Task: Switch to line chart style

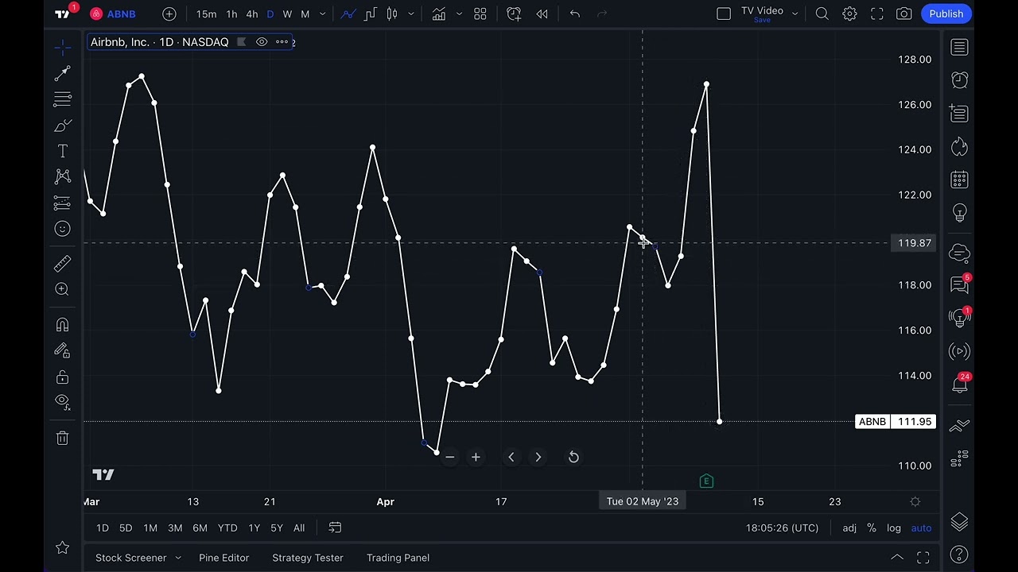Action: pos(348,14)
